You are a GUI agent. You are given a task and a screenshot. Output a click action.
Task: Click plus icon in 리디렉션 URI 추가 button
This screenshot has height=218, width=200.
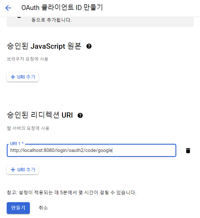pyautogui.click(x=13, y=170)
